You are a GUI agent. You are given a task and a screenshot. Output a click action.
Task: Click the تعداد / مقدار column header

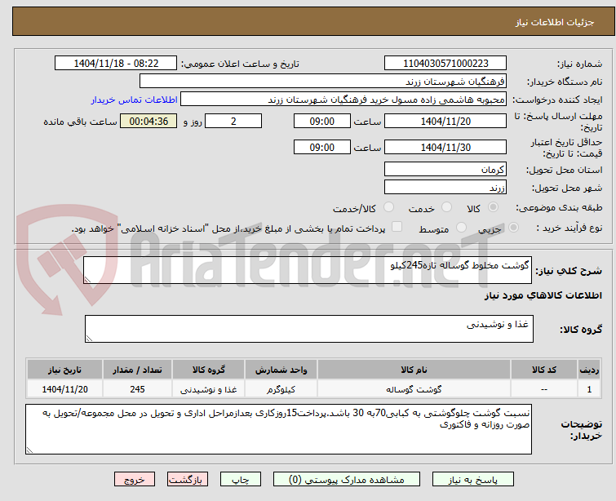coord(138,370)
